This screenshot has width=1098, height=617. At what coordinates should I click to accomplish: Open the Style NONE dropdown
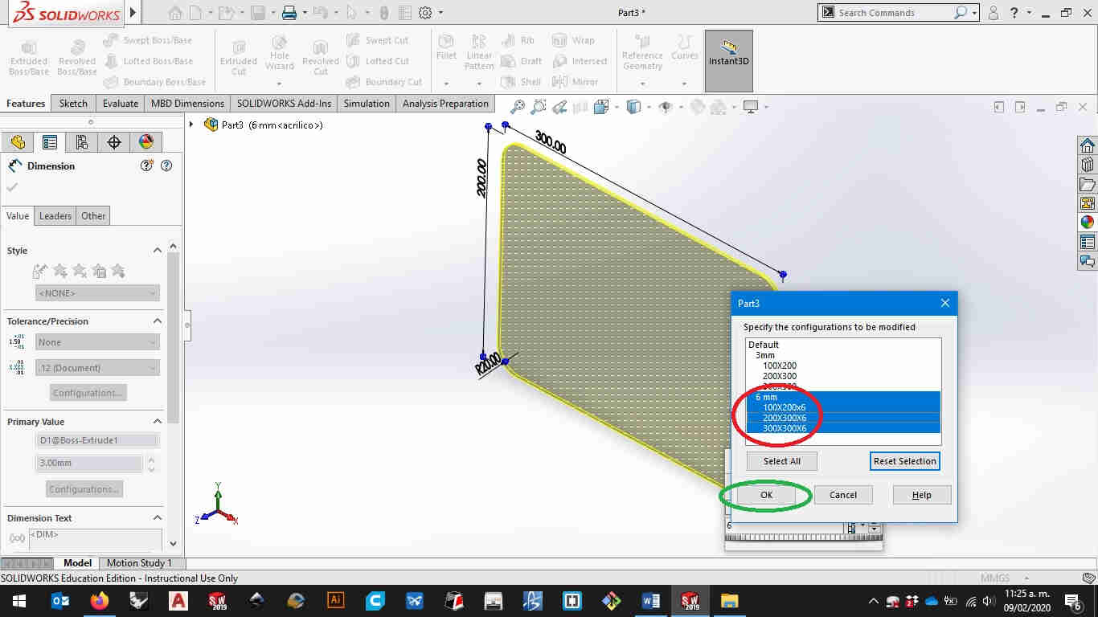(97, 293)
